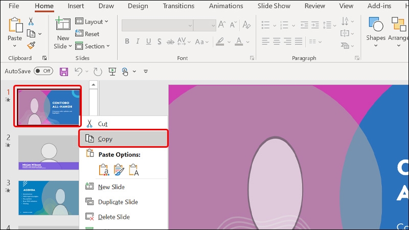Toggle AutoSave switch

[x=43, y=71]
